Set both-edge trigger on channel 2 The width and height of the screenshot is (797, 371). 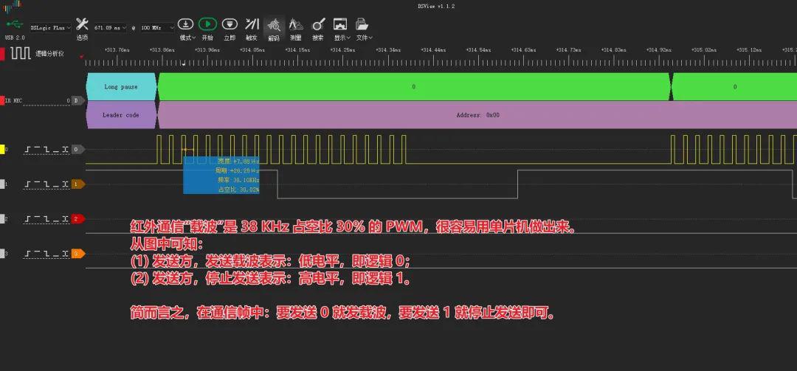(x=64, y=218)
